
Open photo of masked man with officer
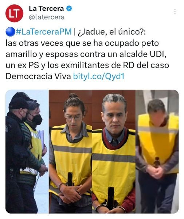[x=27, y=151]
